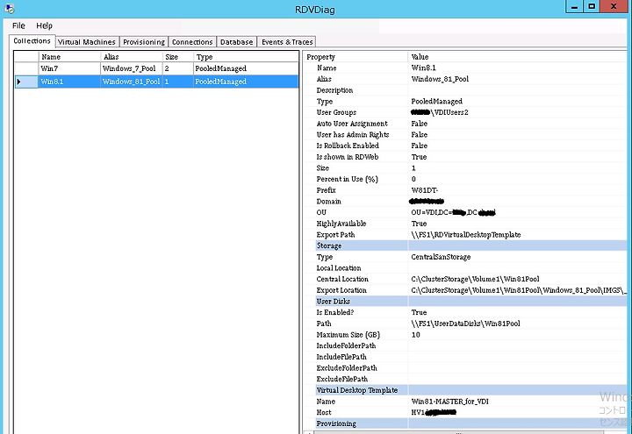Switch to the Provisioning tab
The width and height of the screenshot is (632, 434).
point(144,42)
